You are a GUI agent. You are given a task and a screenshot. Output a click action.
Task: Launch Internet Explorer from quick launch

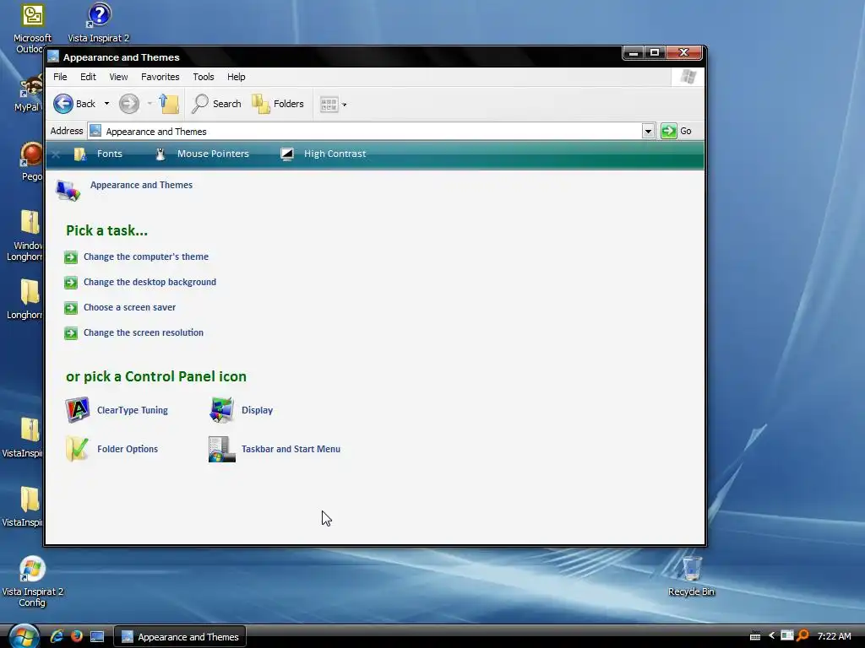57,636
